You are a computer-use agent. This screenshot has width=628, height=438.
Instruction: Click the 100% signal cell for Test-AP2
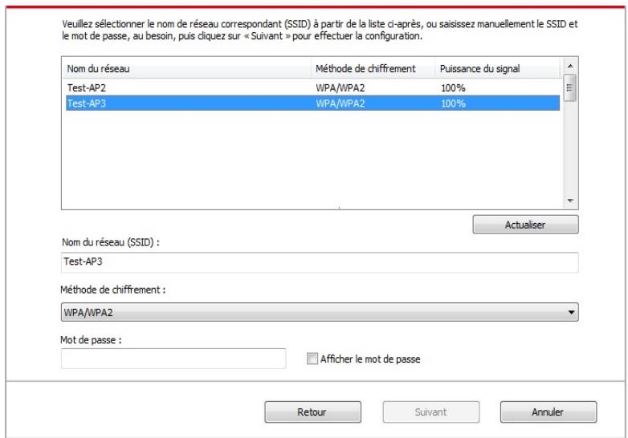453,88
